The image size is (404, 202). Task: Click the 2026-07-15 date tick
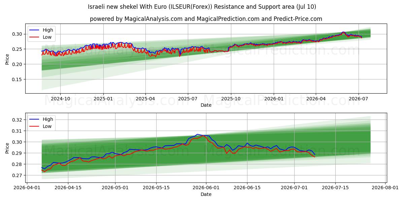coord(335,188)
